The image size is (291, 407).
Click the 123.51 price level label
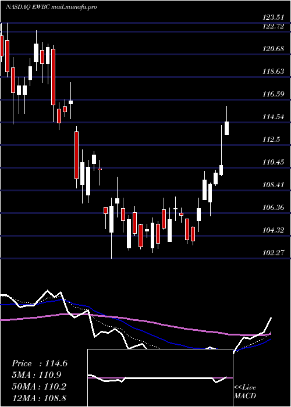pos(273,17)
